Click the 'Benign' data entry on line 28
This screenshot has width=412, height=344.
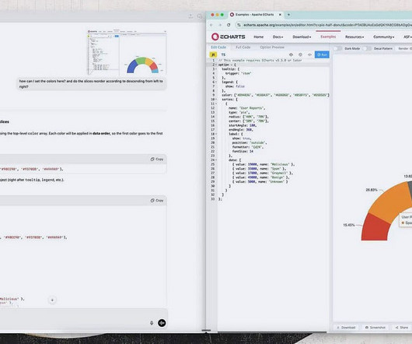pyautogui.click(x=260, y=177)
